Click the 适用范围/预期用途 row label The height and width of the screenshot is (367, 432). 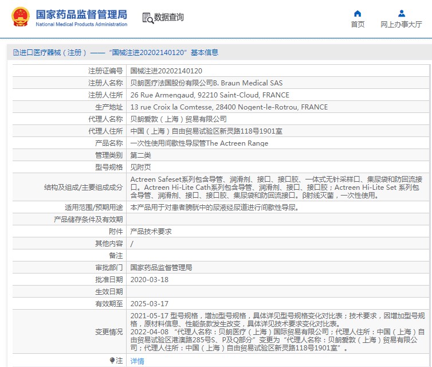[x=93, y=208]
